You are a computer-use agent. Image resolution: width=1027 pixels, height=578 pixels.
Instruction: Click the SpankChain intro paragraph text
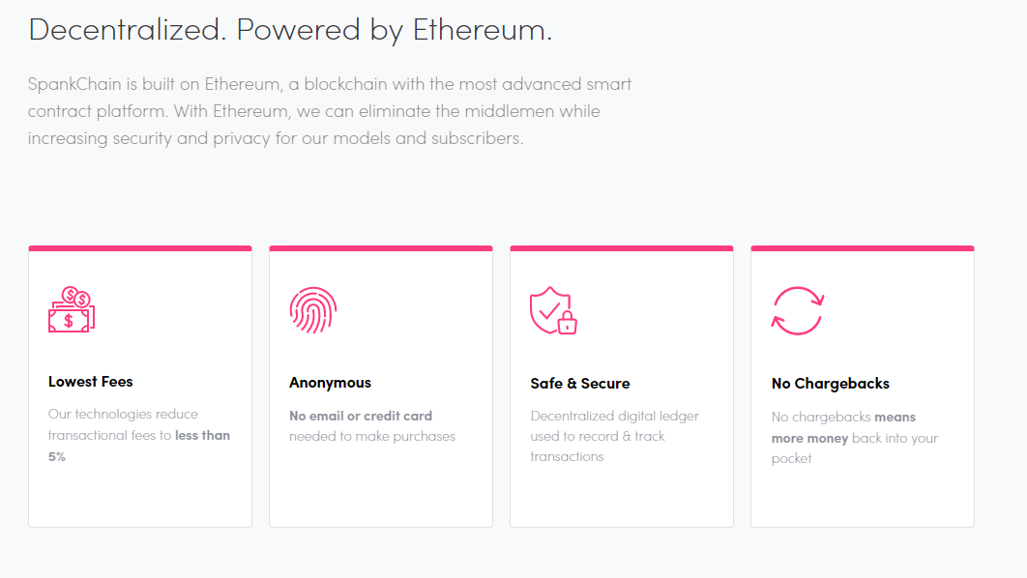pos(329,111)
